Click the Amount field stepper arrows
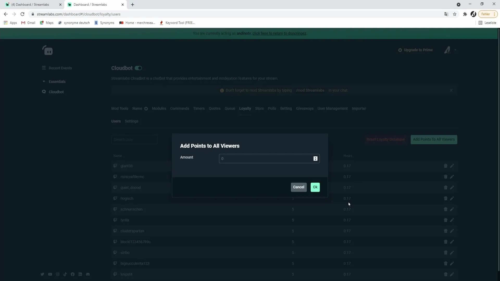 pos(315,158)
